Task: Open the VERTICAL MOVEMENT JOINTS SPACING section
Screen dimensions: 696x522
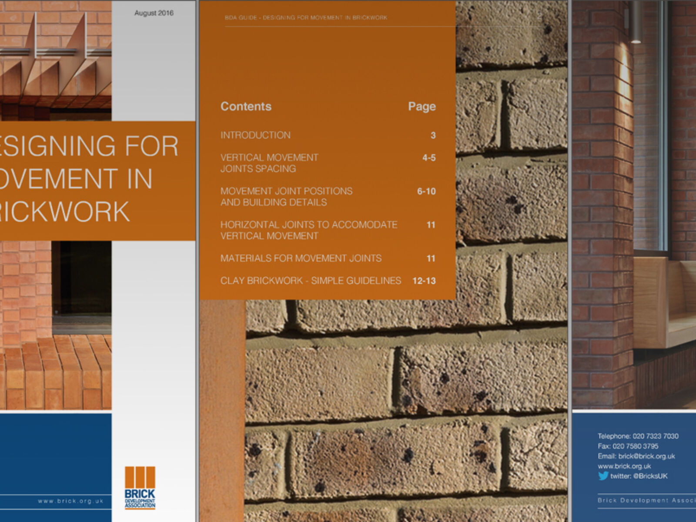Action: pyautogui.click(x=270, y=163)
